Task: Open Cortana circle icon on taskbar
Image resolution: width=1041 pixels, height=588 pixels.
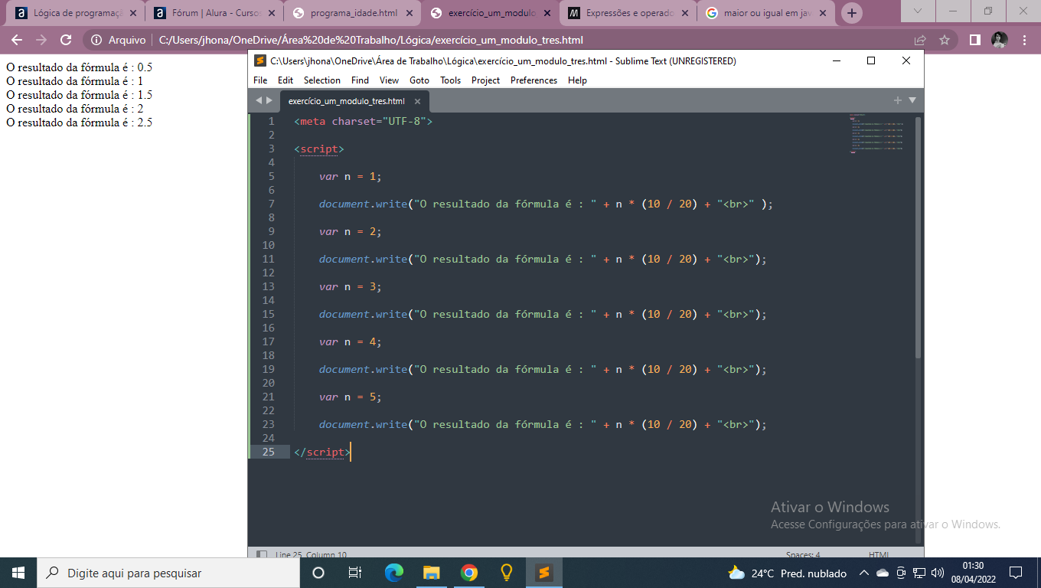Action: [318, 573]
